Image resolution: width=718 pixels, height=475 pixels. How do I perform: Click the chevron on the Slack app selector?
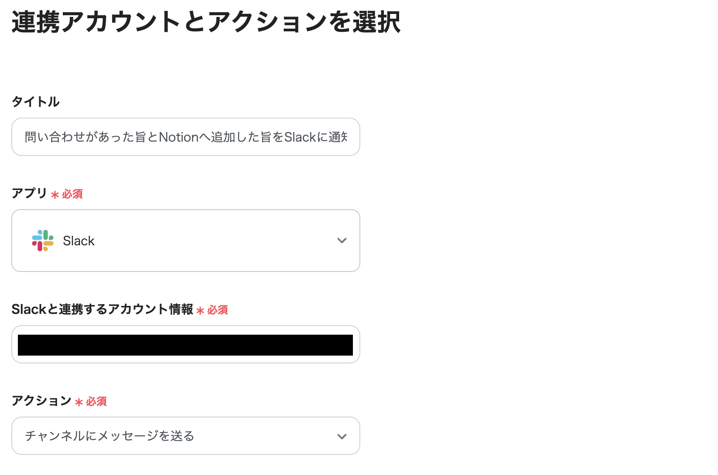click(x=342, y=240)
